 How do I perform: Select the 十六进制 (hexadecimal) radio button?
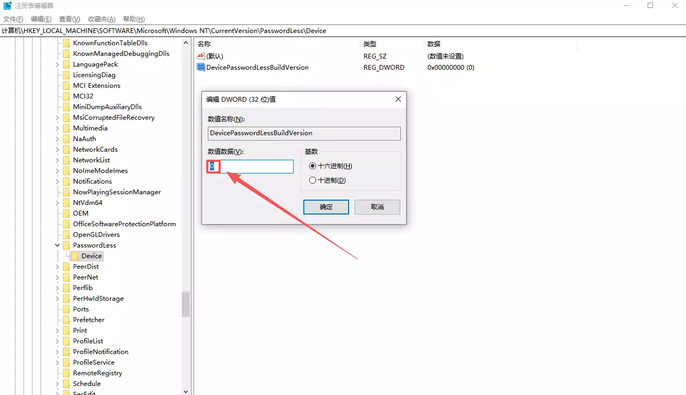pos(313,166)
